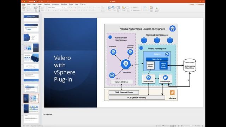The width and height of the screenshot is (226, 127).
Task: Click the Picture insert icon
Action: click(x=109, y=8)
